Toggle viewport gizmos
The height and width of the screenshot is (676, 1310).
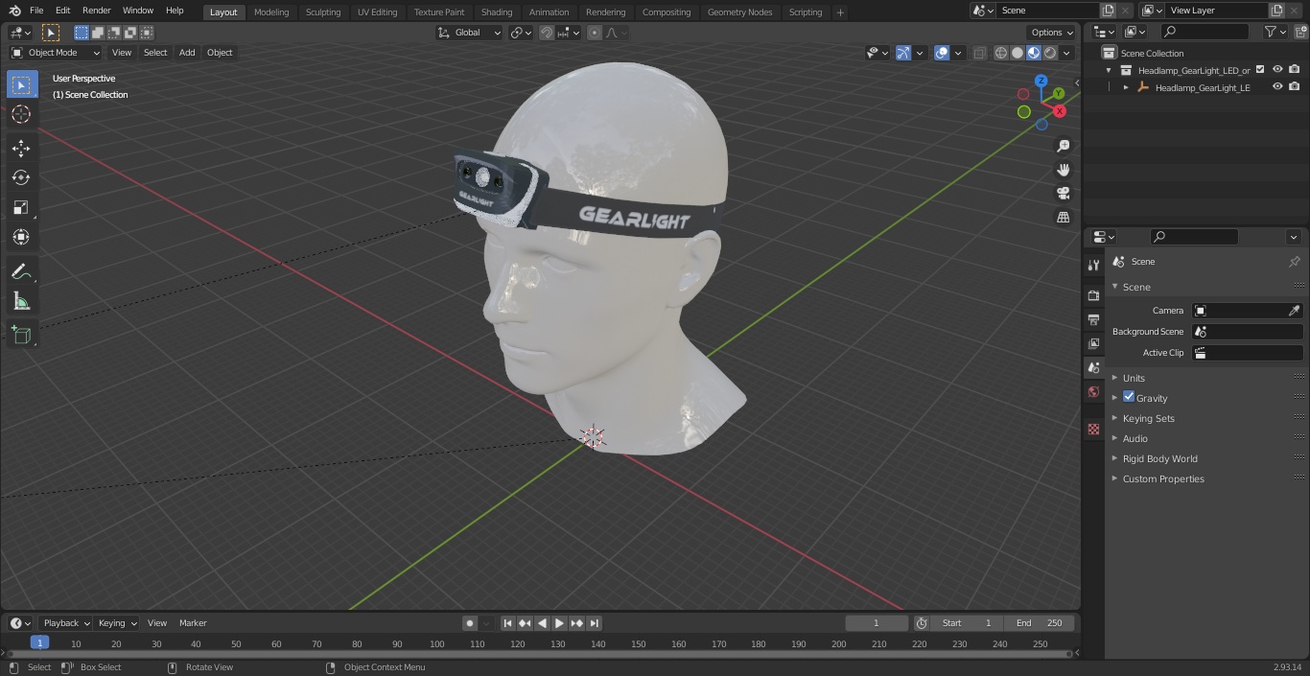[x=903, y=53]
